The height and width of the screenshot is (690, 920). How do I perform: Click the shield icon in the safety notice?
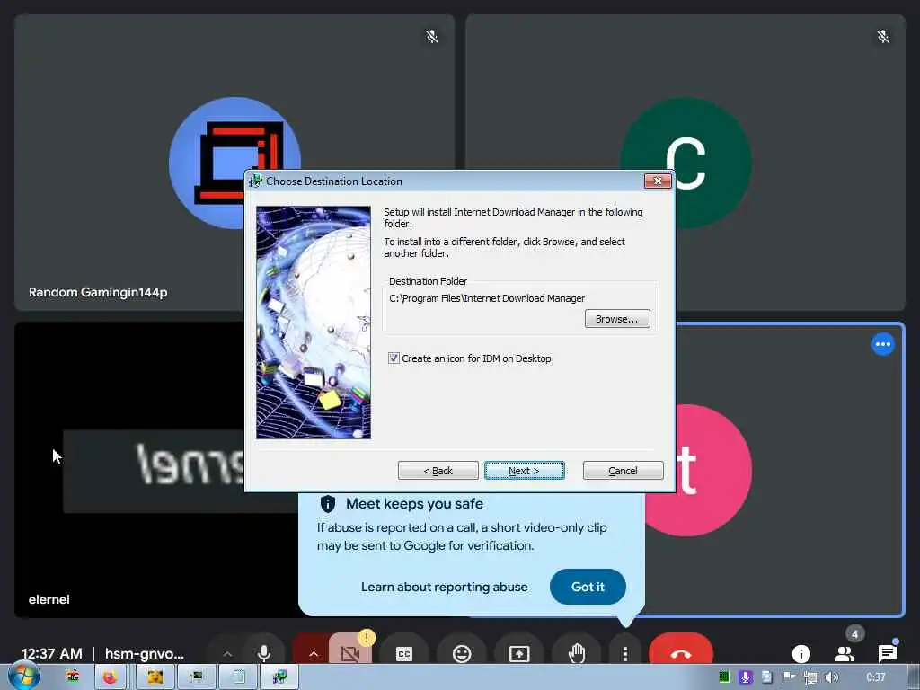click(327, 503)
